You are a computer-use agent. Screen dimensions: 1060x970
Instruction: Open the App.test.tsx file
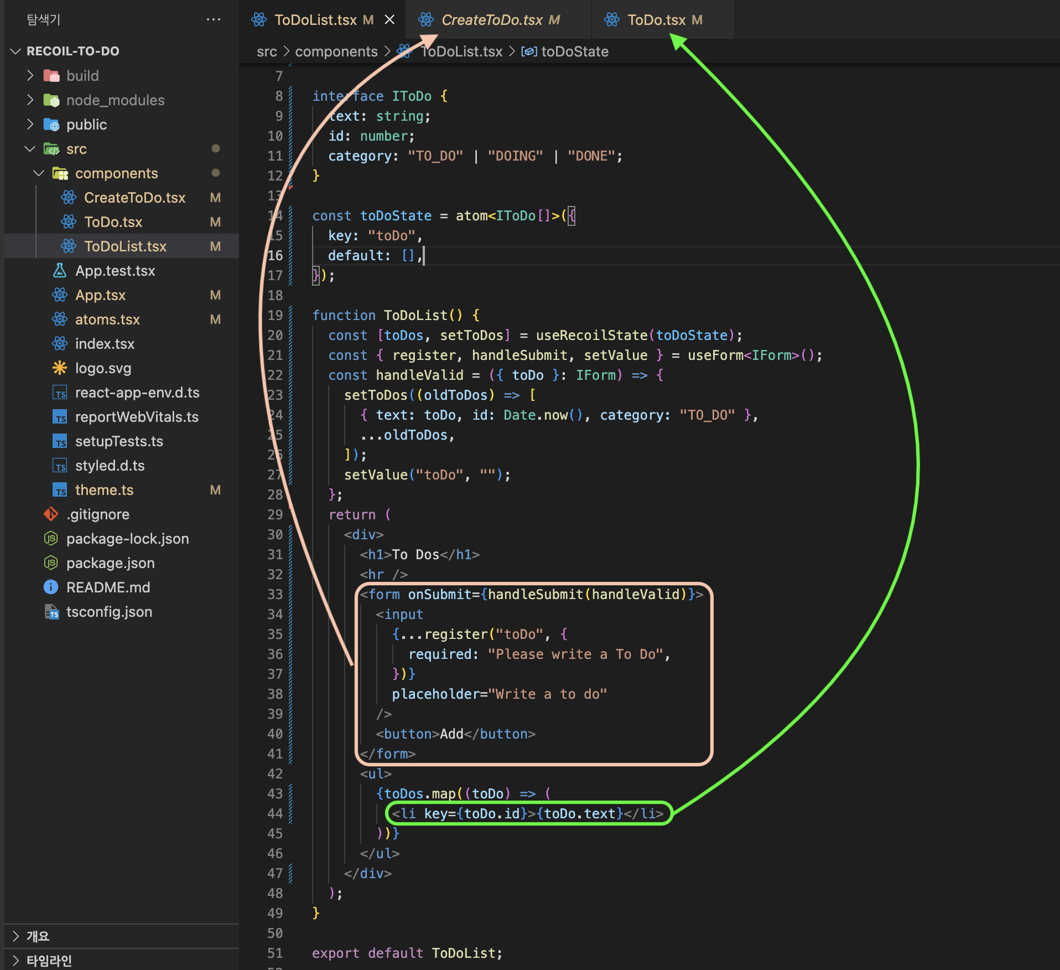tap(115, 271)
